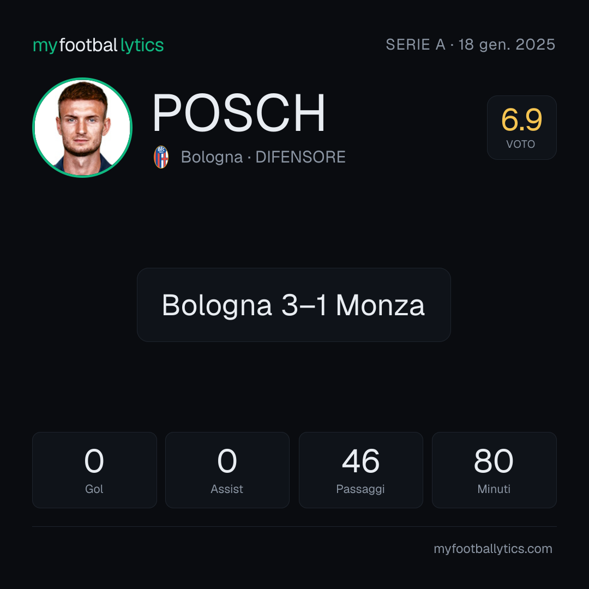Click the Serie A date label
Image resolution: width=589 pixels, height=589 pixels.
point(470,45)
